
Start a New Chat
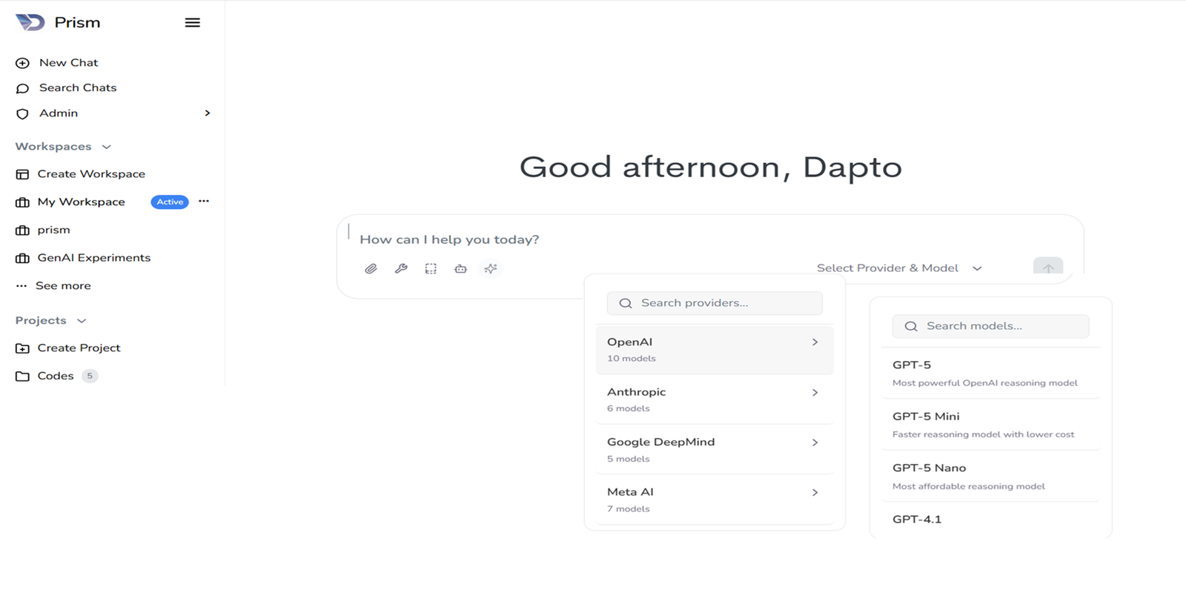tap(67, 63)
